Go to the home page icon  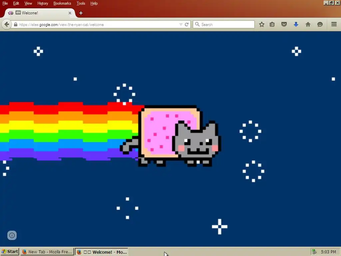point(308,24)
